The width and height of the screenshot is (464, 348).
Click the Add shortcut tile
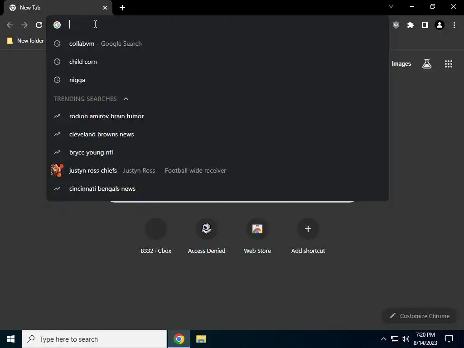(308, 236)
